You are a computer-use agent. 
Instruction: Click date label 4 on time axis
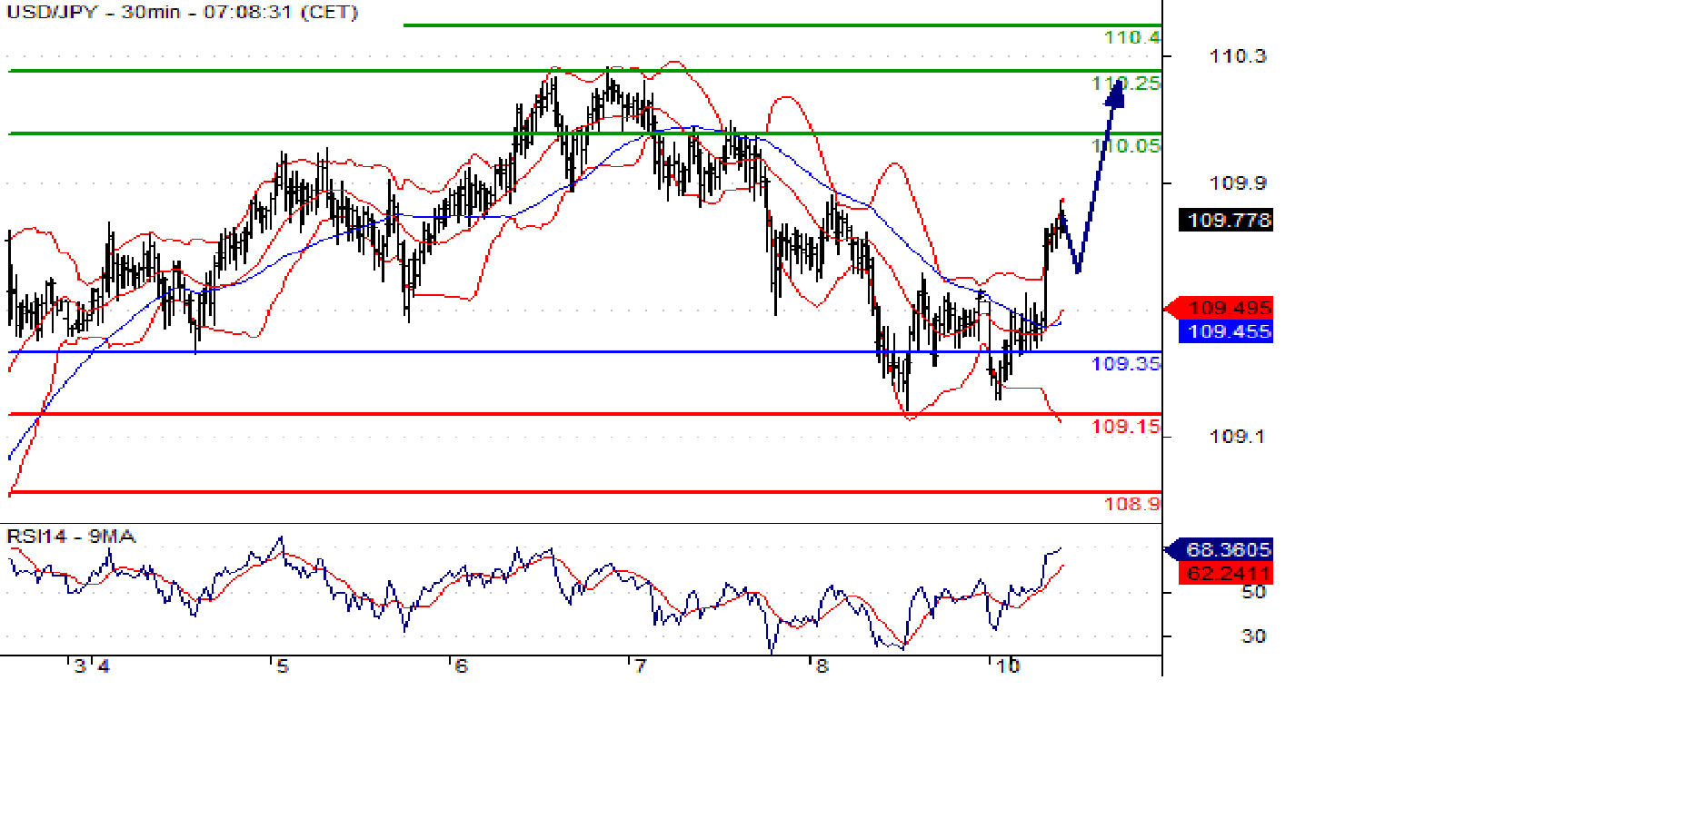pos(104,666)
